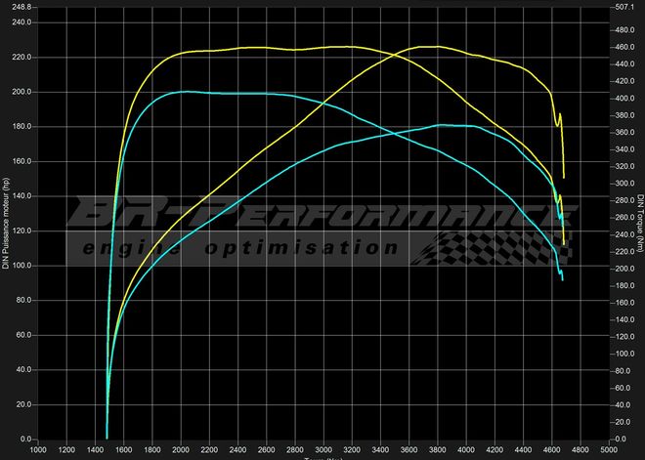The image size is (645, 460).
Task: Click the 5000 label on the RPM axis
Action: (x=608, y=450)
